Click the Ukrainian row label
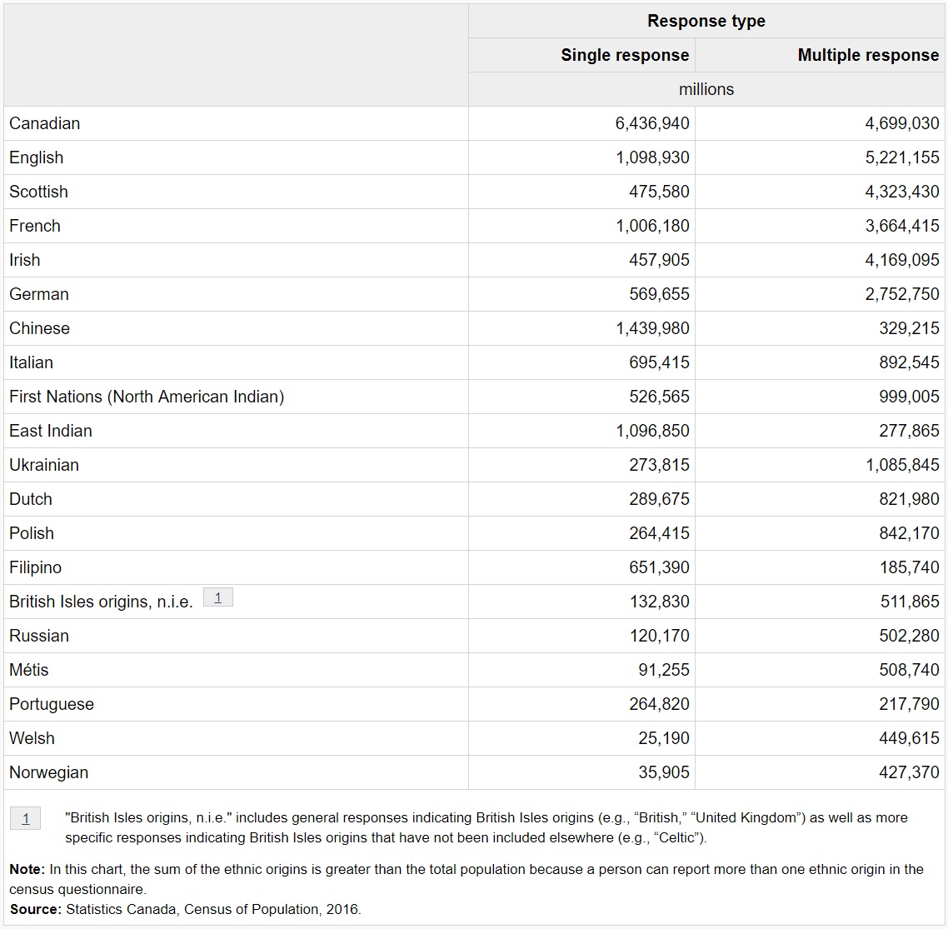 pyautogui.click(x=44, y=465)
